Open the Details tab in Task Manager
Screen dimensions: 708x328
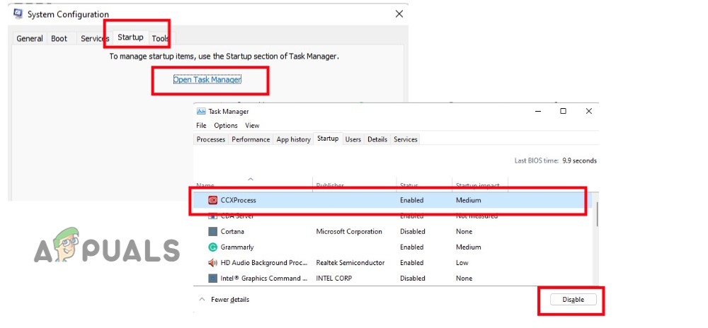pyautogui.click(x=377, y=140)
